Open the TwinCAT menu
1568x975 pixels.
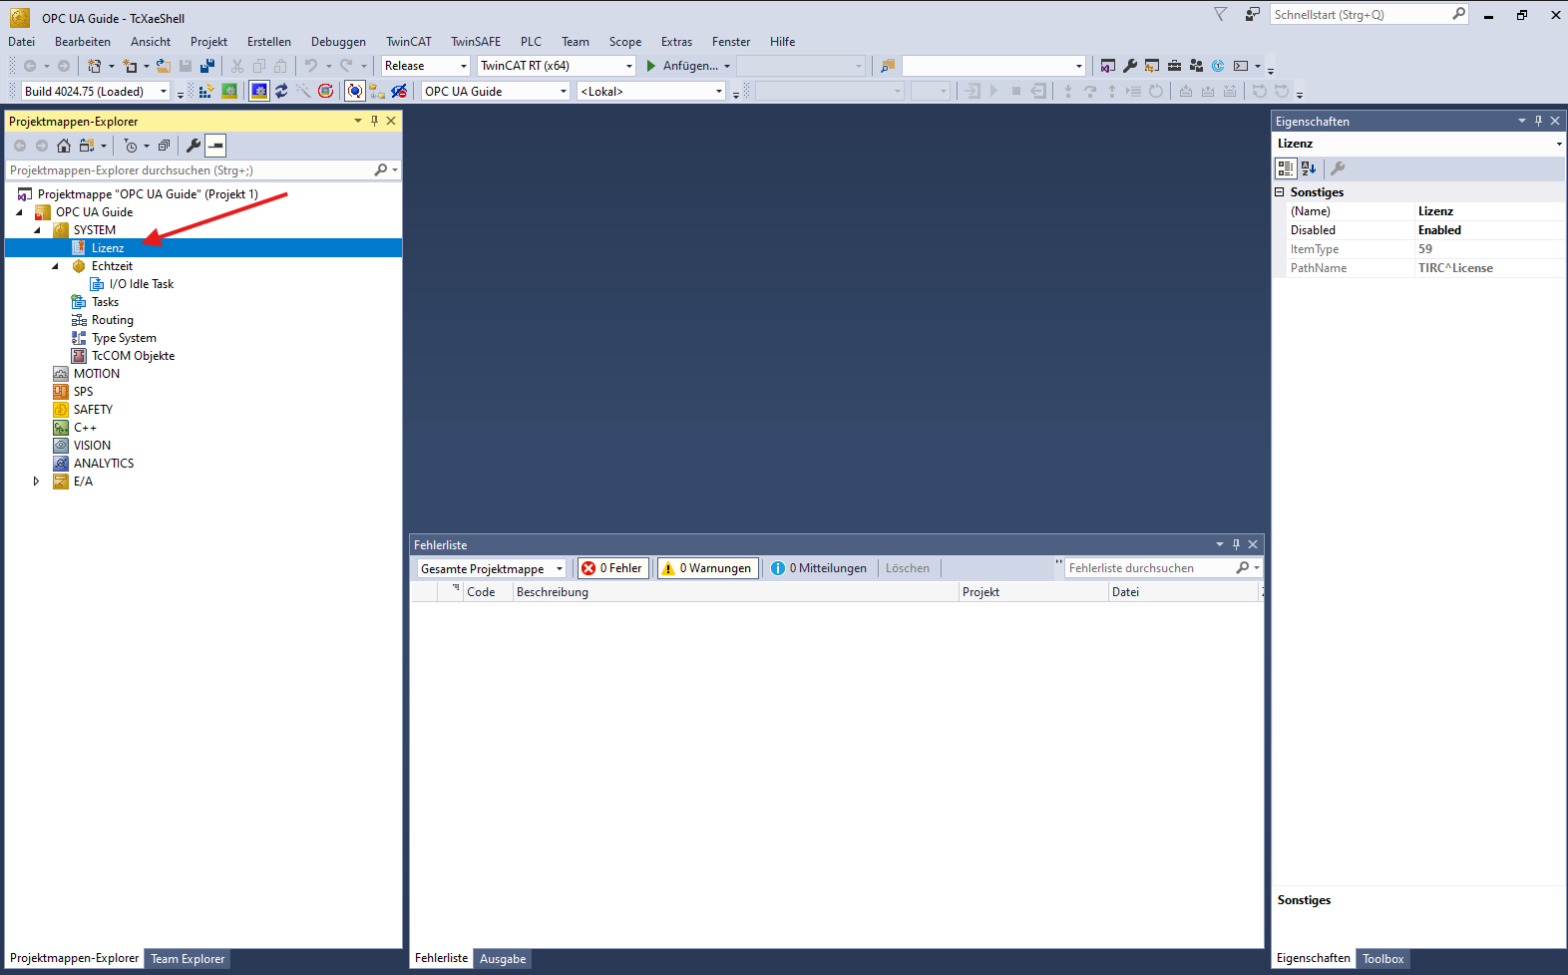pyautogui.click(x=409, y=42)
